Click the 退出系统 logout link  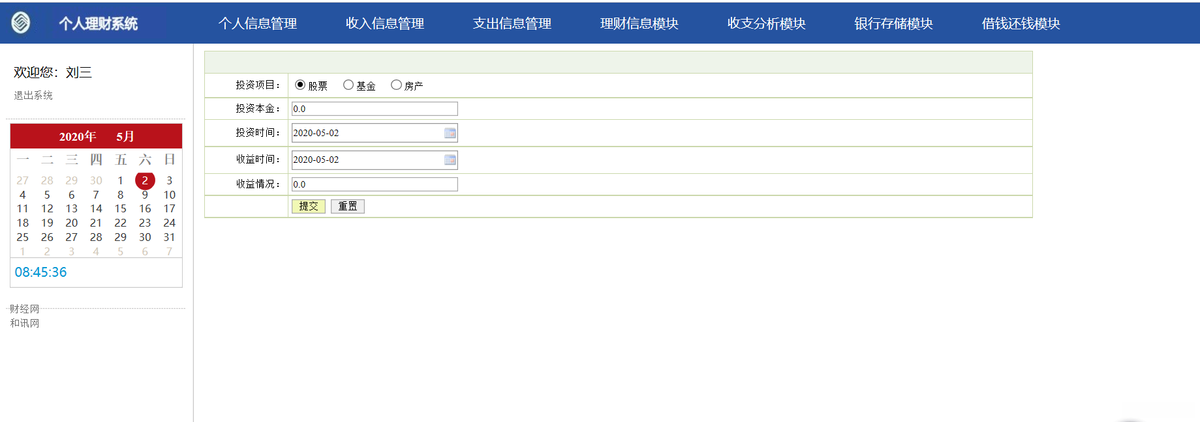pyautogui.click(x=33, y=95)
